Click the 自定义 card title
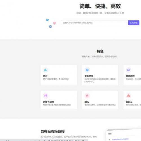Screen dimensions: 141x141 (x=129, y=102)
